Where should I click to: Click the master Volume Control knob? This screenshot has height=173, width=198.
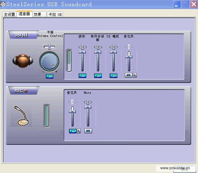pos(49,60)
